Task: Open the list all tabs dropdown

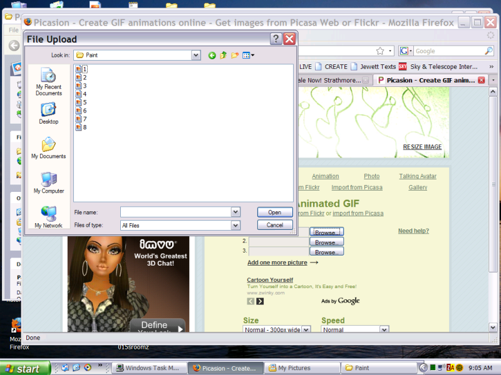Action: coord(493,81)
